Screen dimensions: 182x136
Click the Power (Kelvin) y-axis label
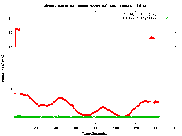3,68
